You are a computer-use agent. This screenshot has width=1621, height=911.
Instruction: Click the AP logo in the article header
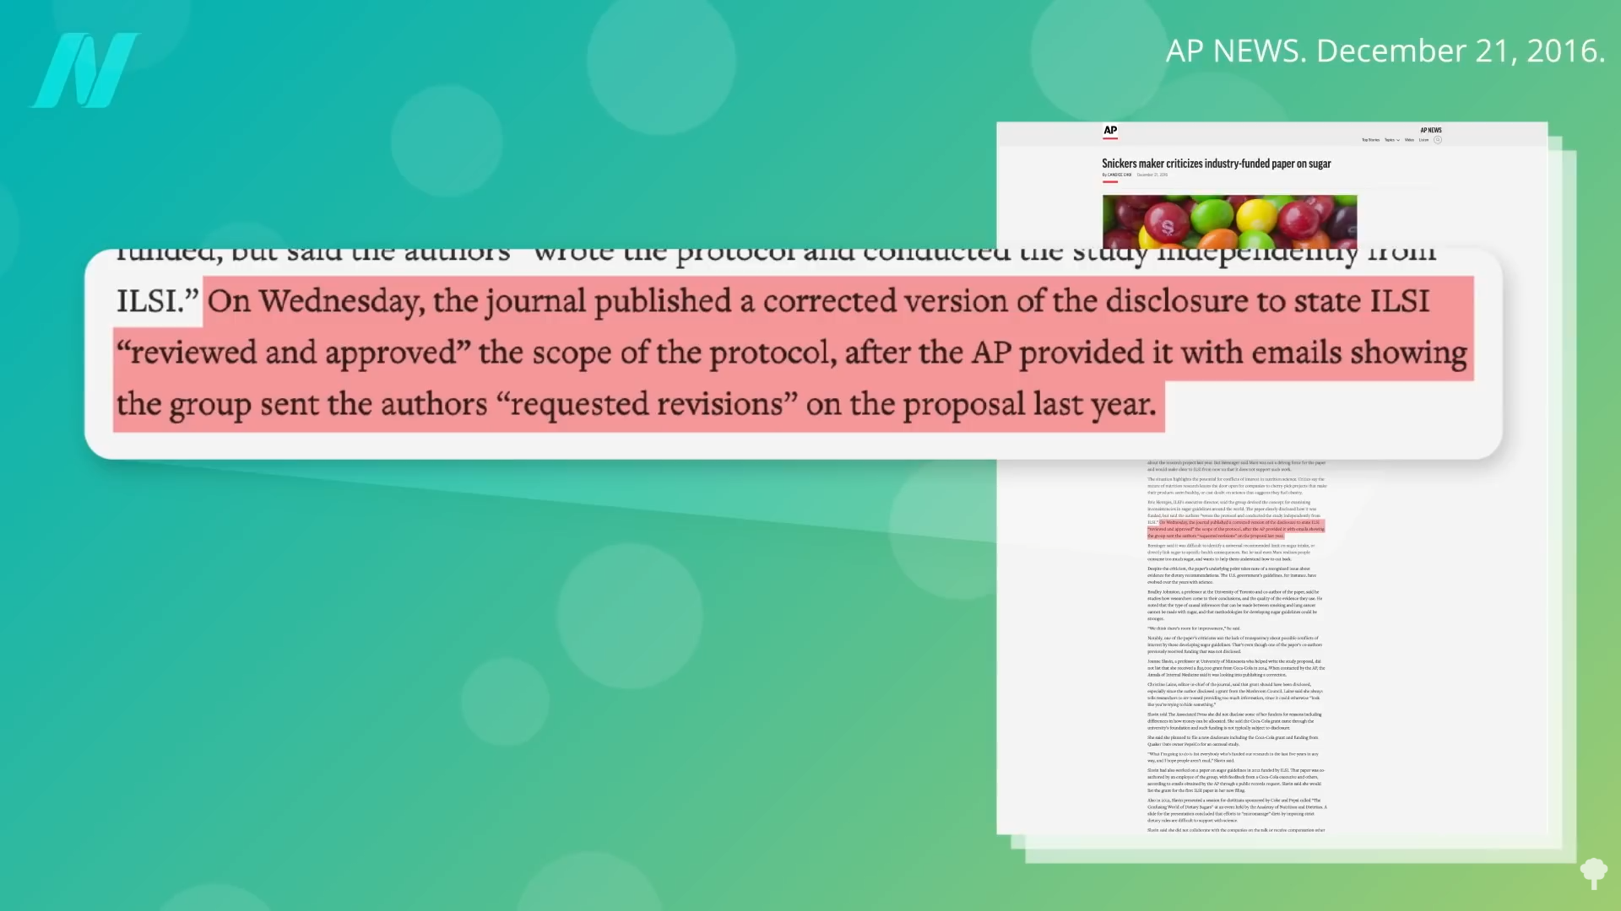click(x=1110, y=131)
